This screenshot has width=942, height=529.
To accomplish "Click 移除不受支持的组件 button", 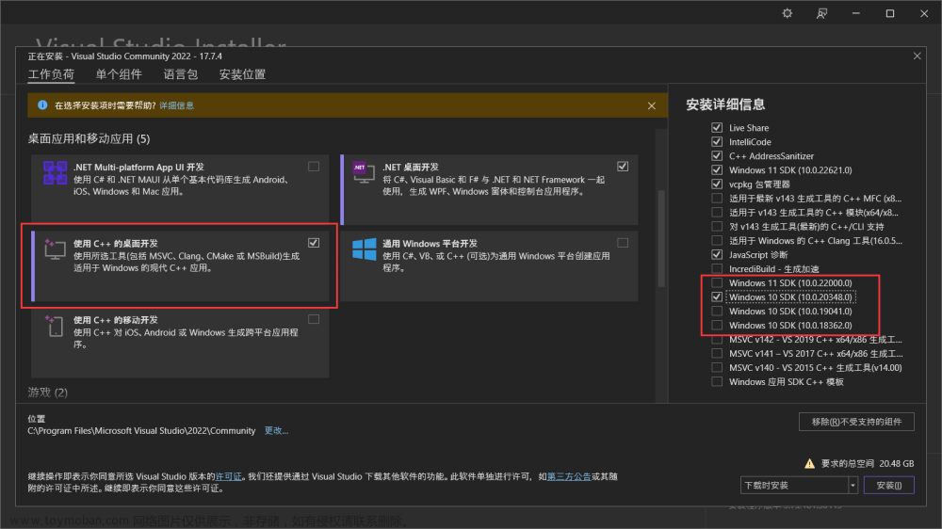I will 856,422.
